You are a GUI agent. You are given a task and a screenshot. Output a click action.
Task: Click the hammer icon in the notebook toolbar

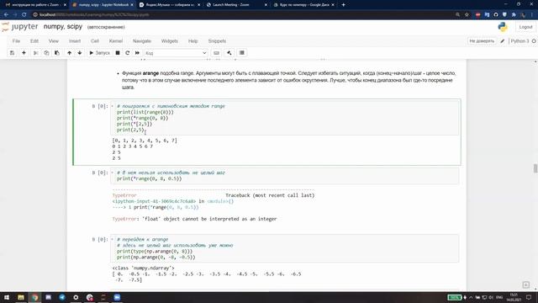point(229,53)
